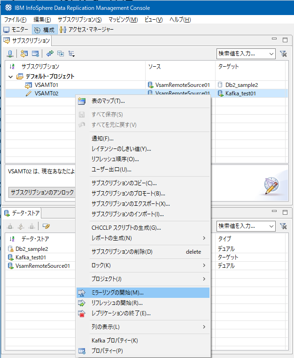Click the プロパティー menu icon
The image size is (294, 358).
[82, 351]
